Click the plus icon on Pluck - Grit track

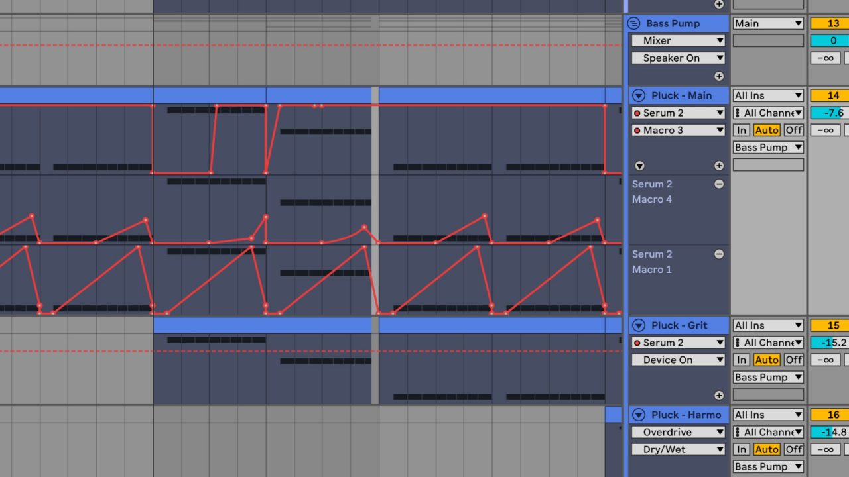(x=718, y=395)
